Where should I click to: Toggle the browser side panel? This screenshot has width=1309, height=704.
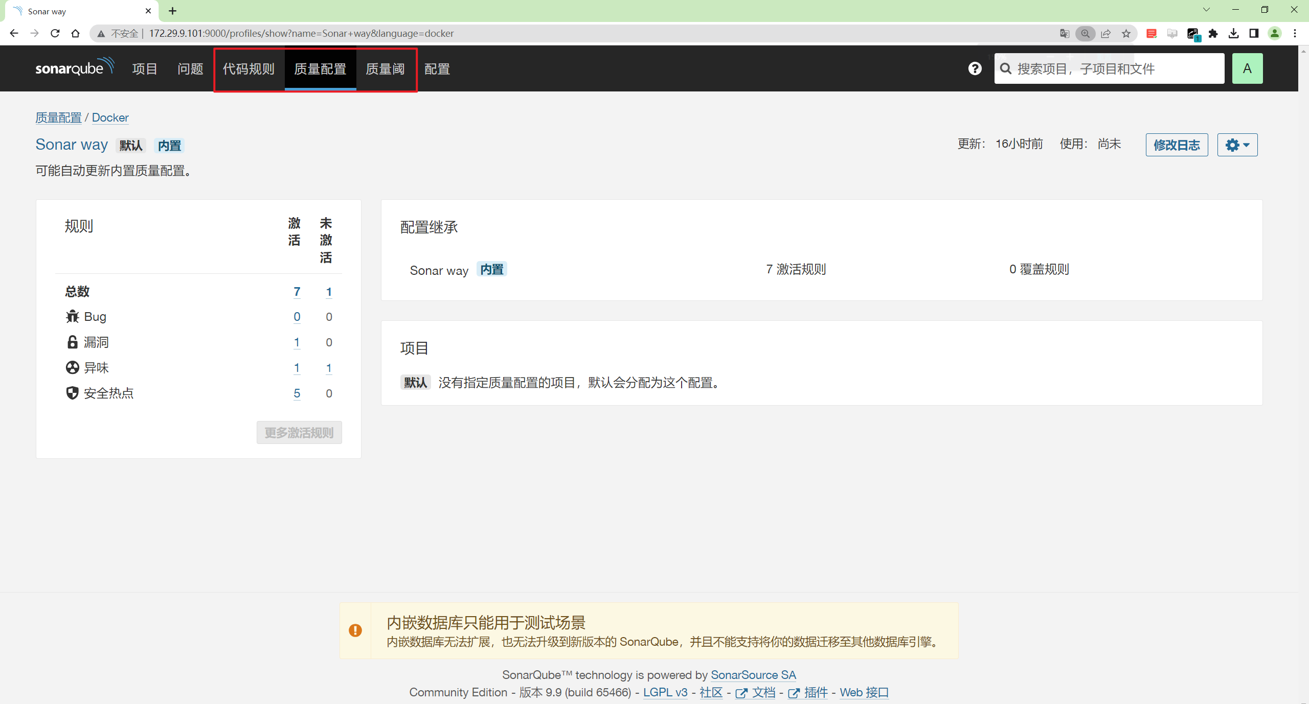[x=1254, y=33]
